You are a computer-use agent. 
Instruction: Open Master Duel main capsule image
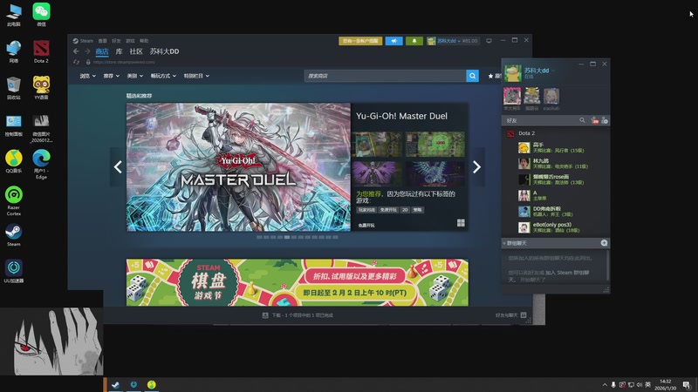(x=238, y=167)
